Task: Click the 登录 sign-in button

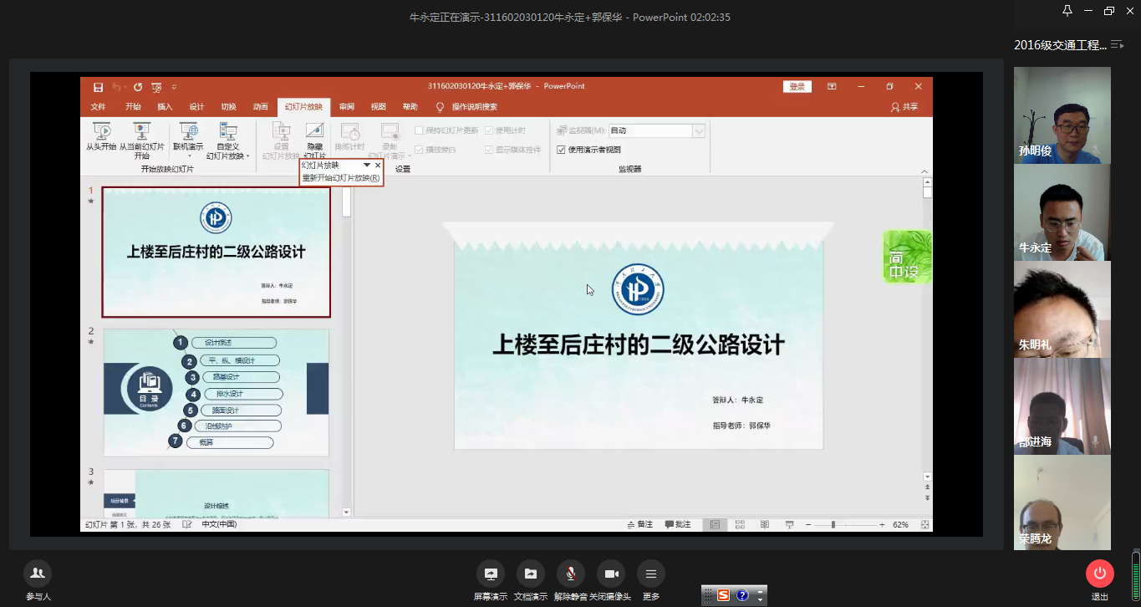Action: (x=797, y=86)
